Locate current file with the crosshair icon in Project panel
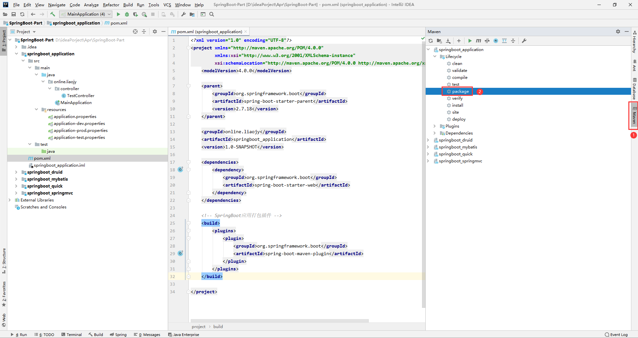This screenshot has height=338, width=638. [x=135, y=31]
